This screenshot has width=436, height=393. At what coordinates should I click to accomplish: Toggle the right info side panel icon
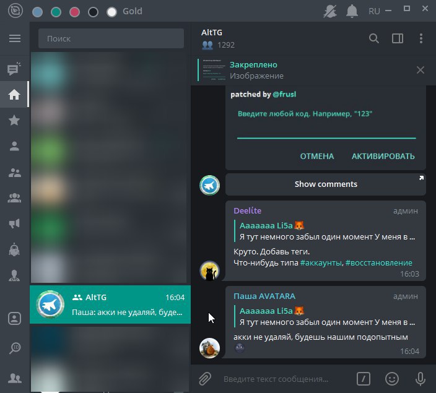click(398, 38)
